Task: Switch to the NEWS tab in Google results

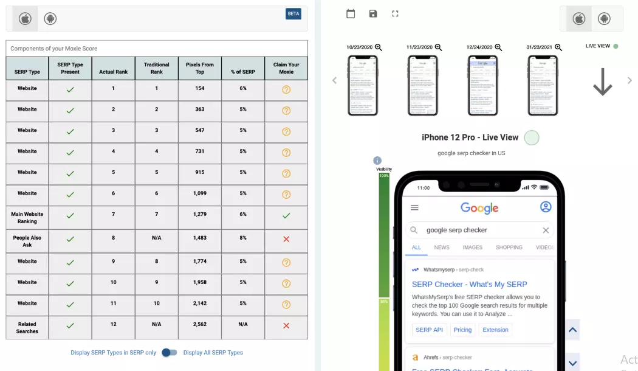Action: click(442, 247)
